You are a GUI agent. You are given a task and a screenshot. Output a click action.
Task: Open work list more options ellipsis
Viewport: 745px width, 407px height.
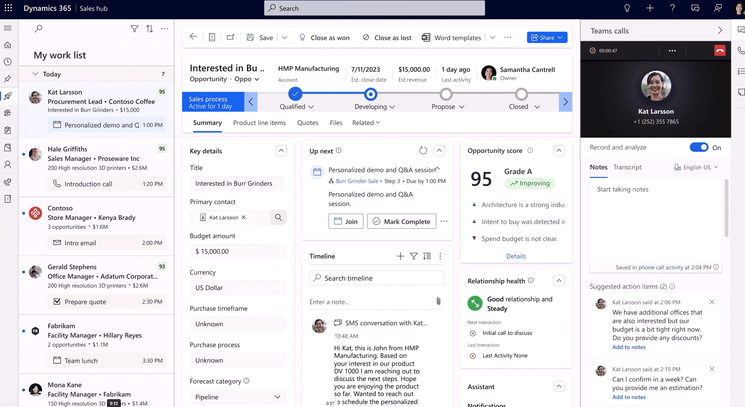pos(165,29)
